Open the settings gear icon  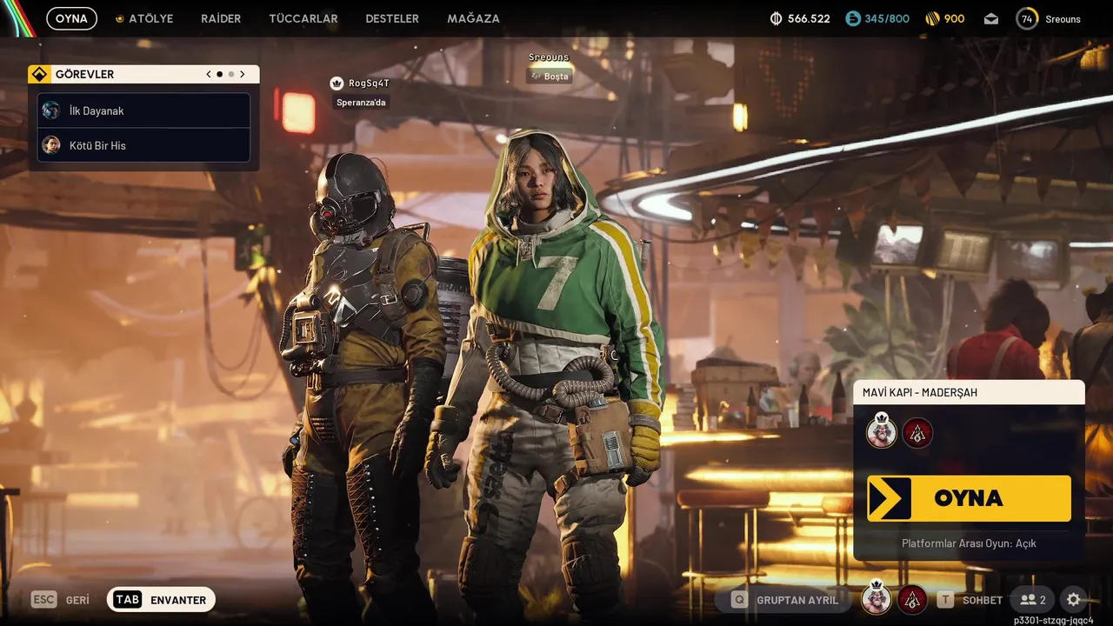coord(1074,600)
